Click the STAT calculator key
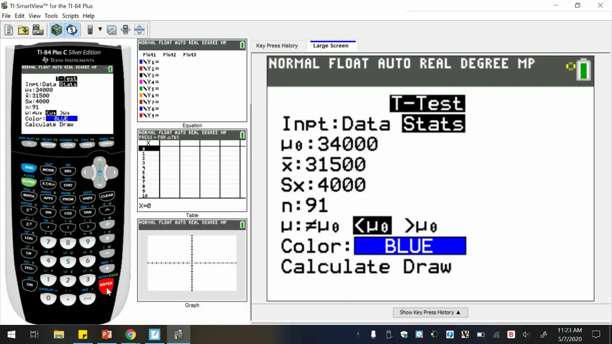This screenshot has width=612, height=344. [68, 184]
